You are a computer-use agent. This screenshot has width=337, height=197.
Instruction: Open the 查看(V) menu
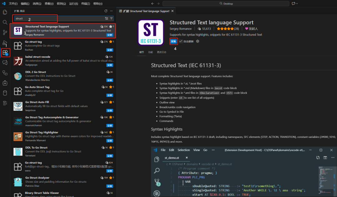pos(49,3)
